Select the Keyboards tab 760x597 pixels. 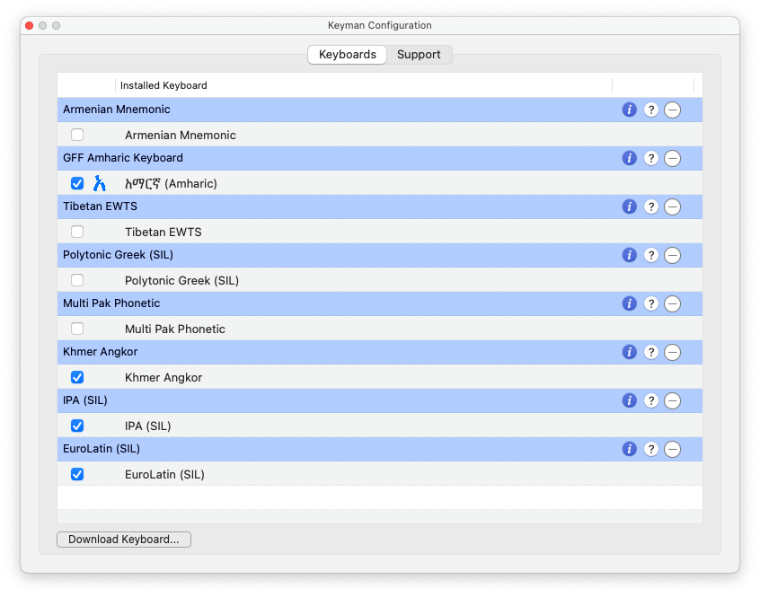(x=347, y=54)
